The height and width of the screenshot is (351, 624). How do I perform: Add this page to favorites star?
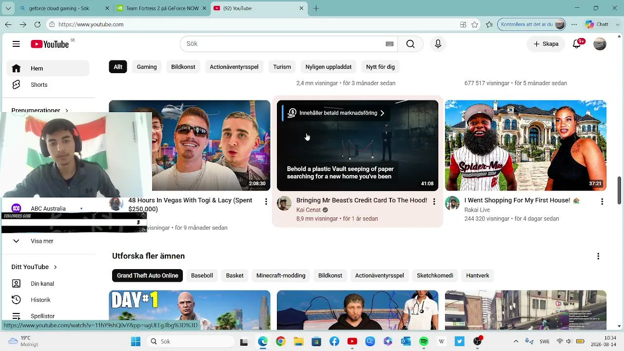click(475, 24)
